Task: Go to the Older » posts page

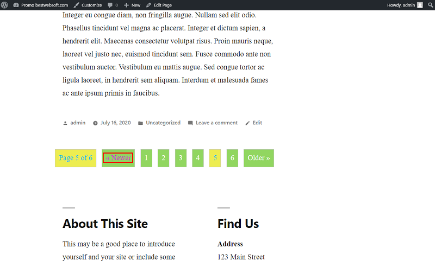Action: (x=259, y=158)
